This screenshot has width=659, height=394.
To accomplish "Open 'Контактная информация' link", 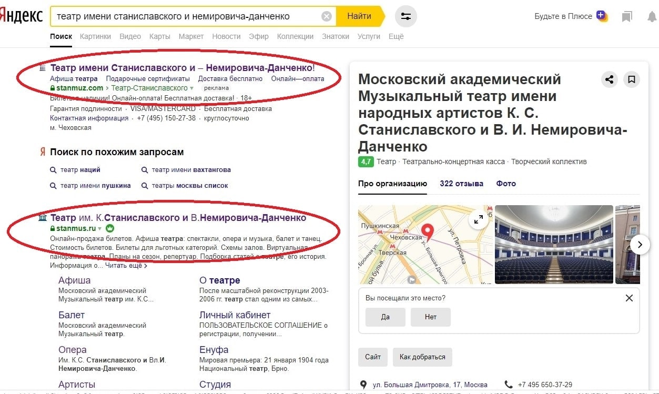I will [89, 118].
